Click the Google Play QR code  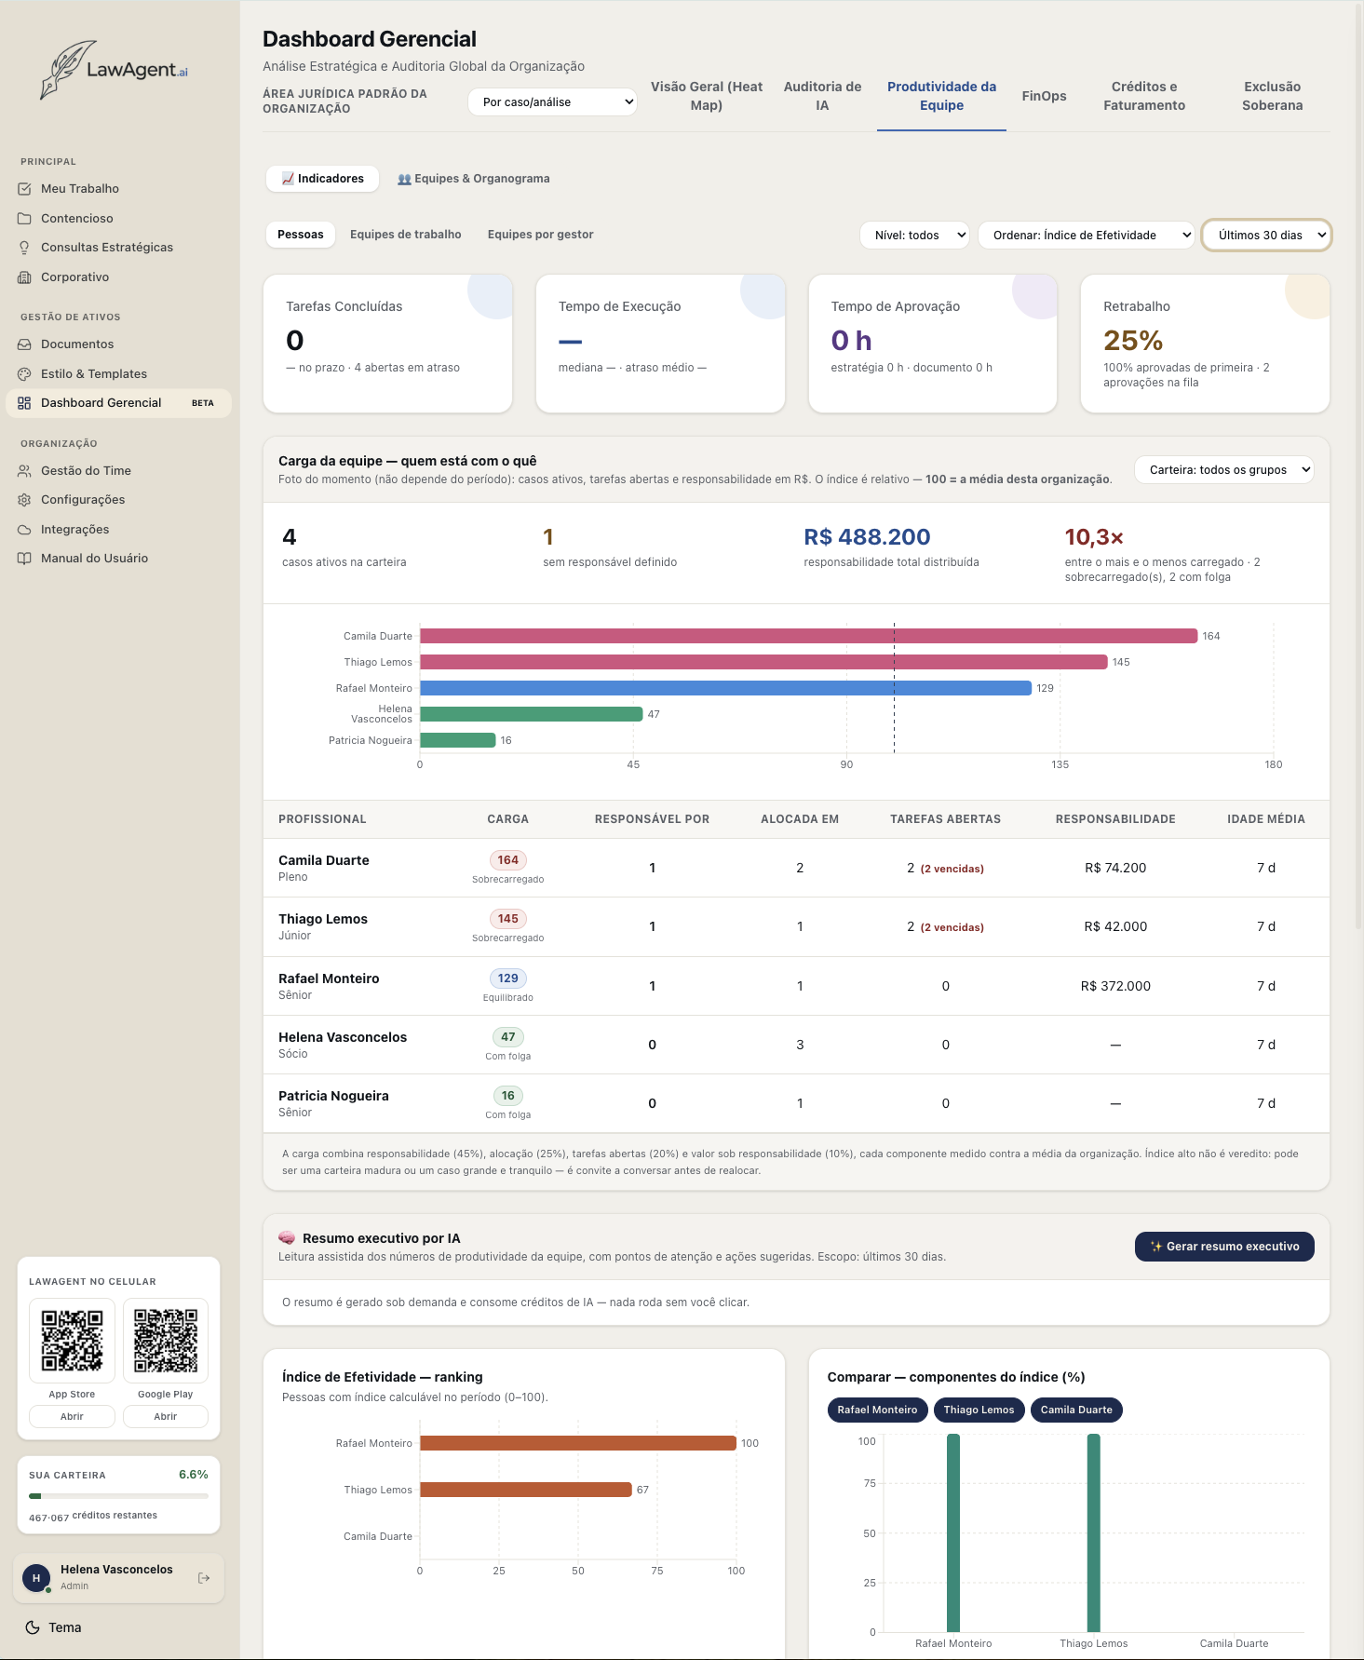pyautogui.click(x=166, y=1341)
